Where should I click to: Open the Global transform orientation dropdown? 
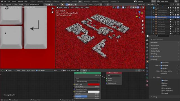pos(90,4)
